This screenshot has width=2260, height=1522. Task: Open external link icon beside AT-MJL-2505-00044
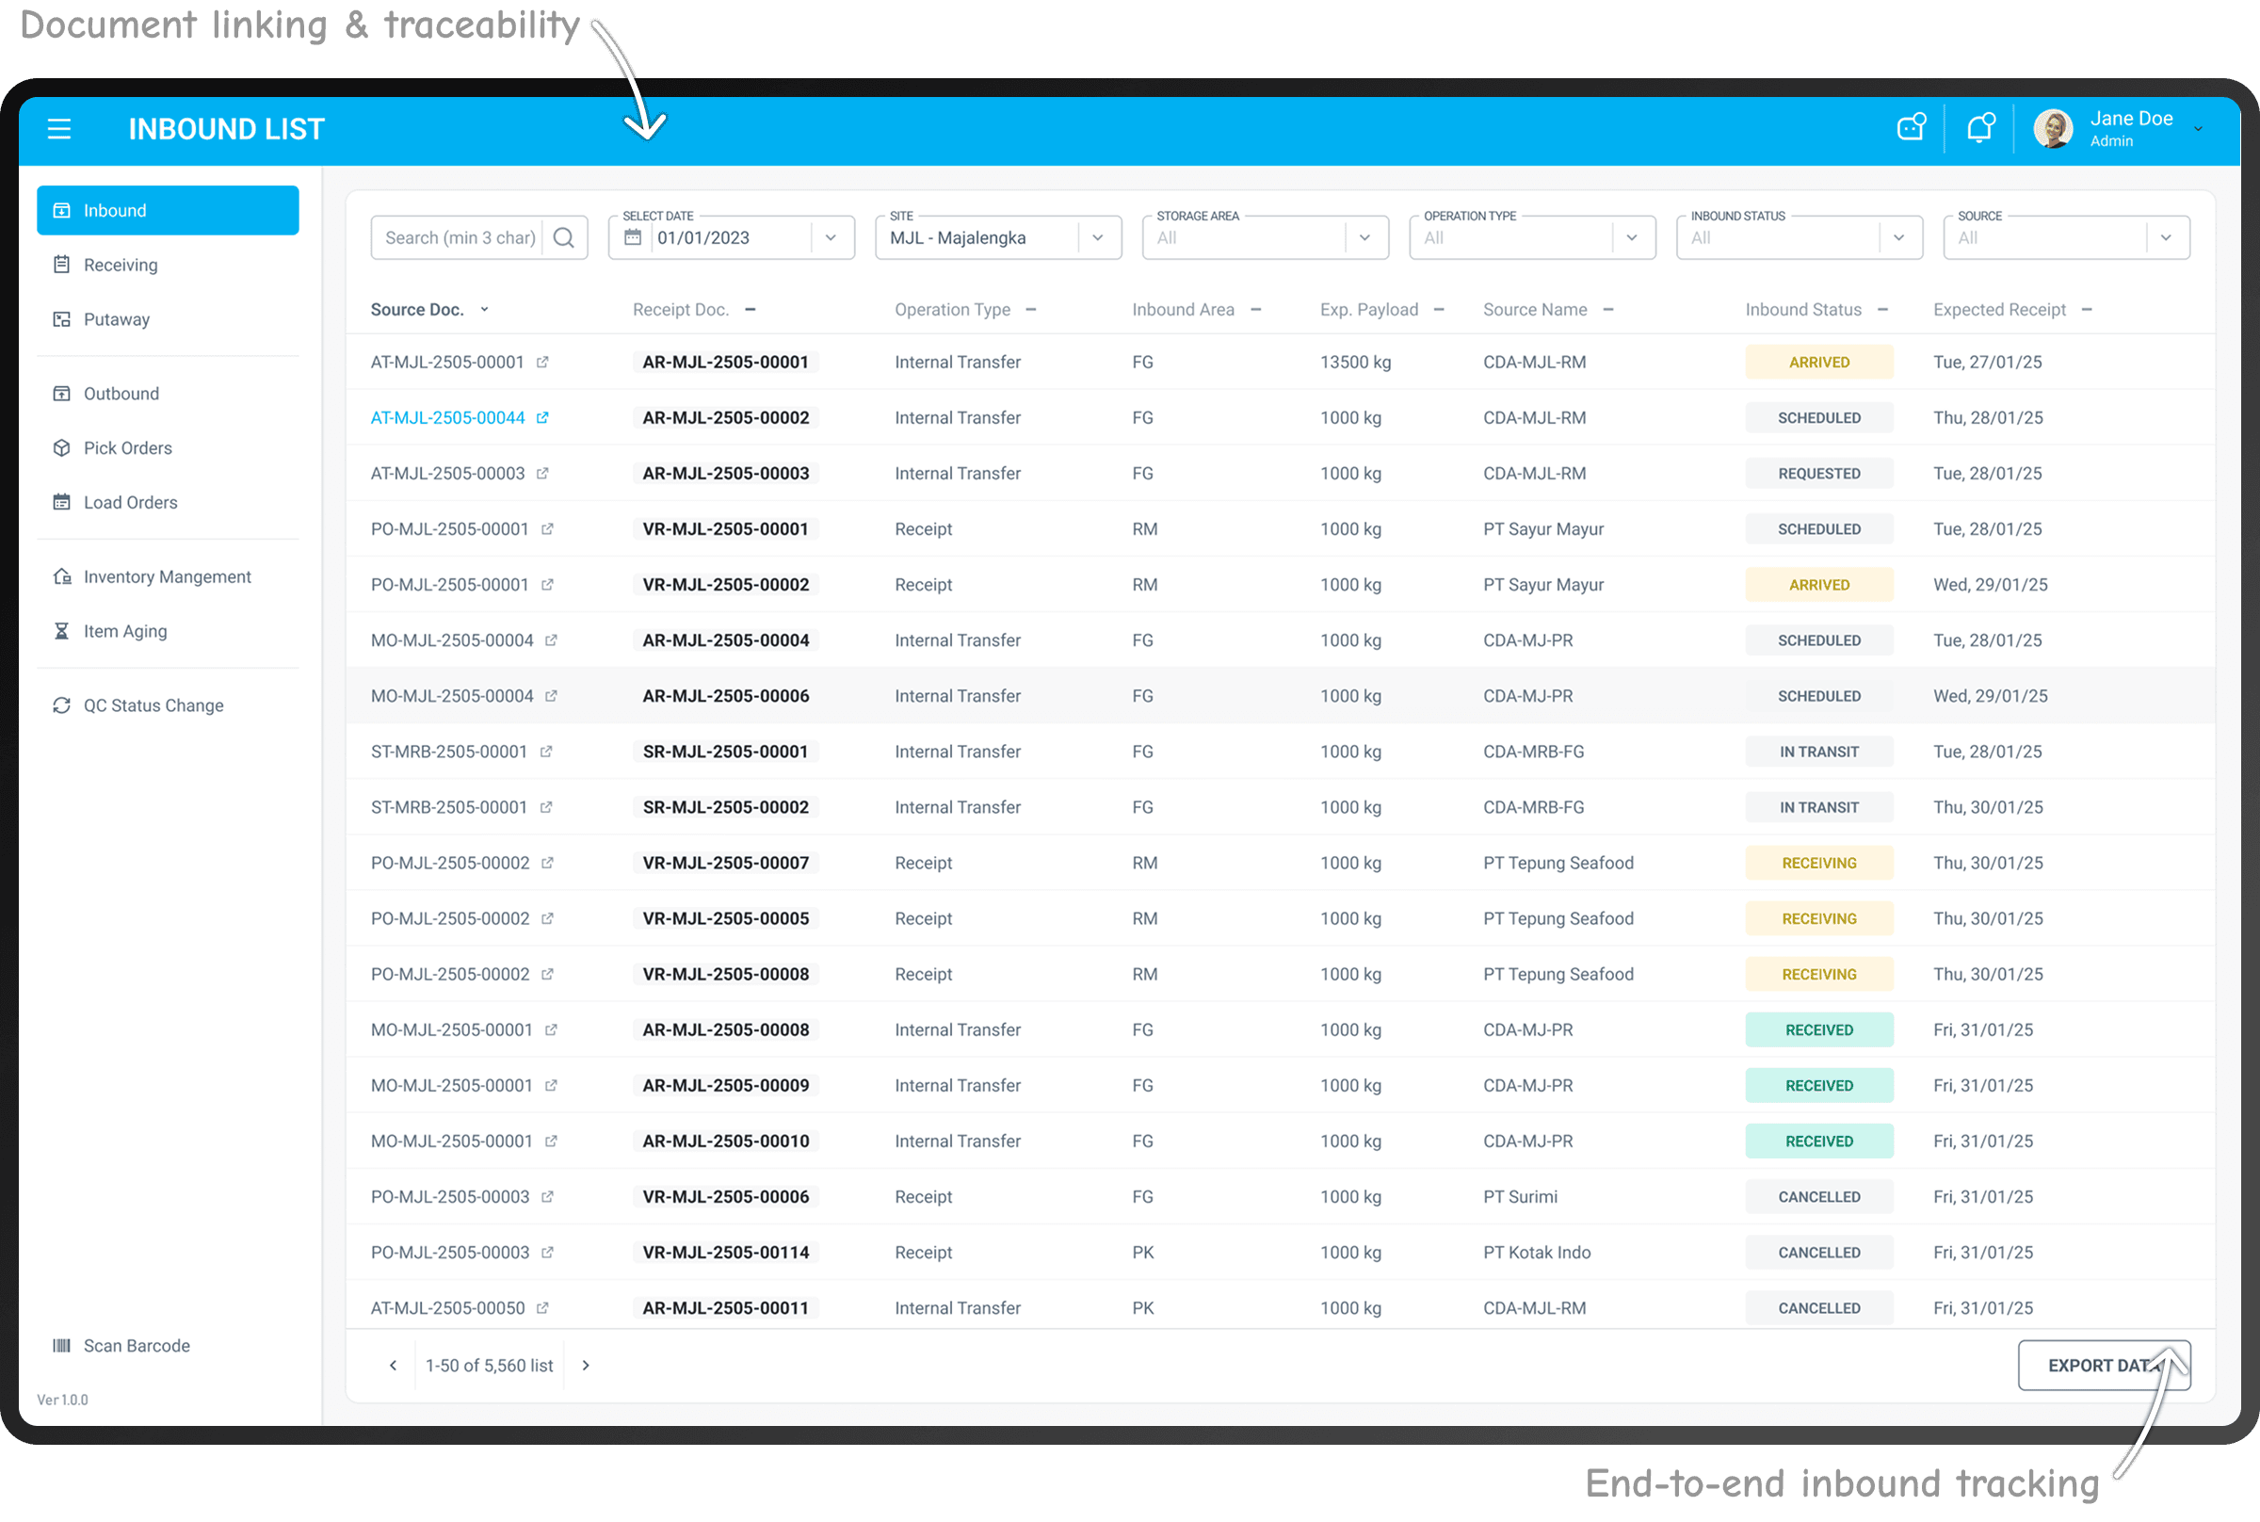pos(543,418)
